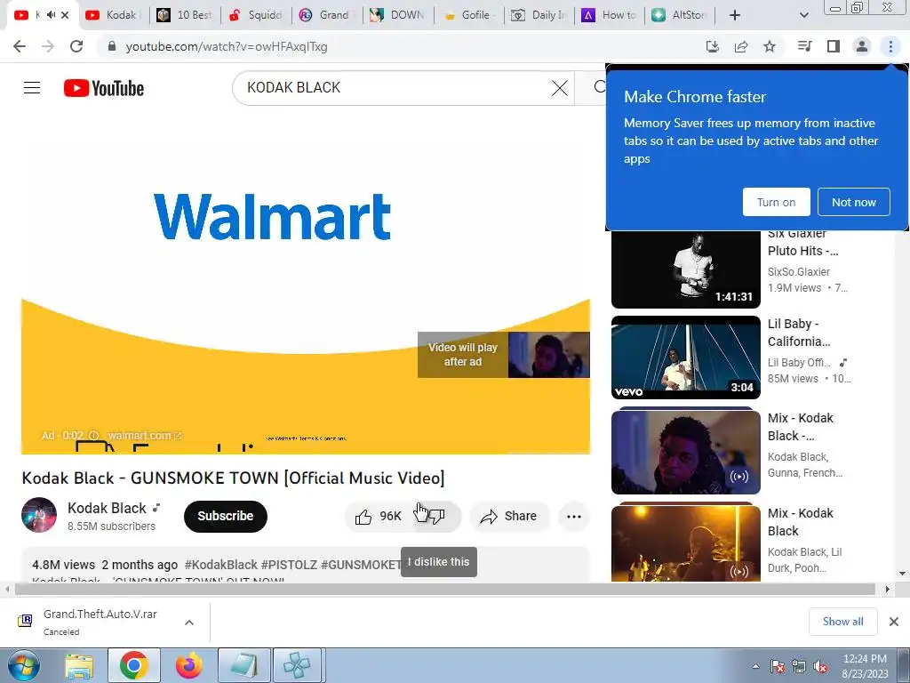Switch to the DOWN tab
The height and width of the screenshot is (683, 910).
pyautogui.click(x=397, y=15)
